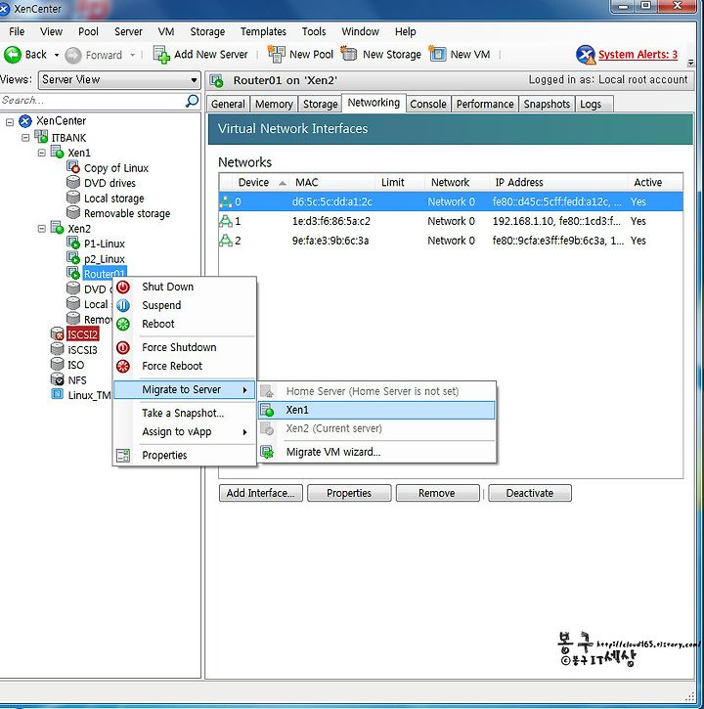
Task: Click the Migrate VM wizard icon
Action: tap(267, 452)
